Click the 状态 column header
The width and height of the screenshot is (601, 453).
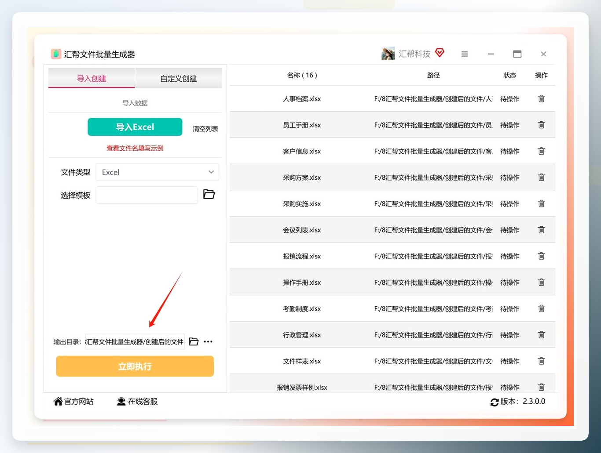click(510, 75)
